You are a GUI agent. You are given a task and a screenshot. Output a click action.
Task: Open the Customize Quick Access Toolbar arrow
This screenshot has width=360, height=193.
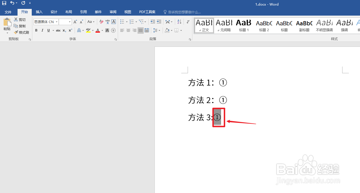(x=30, y=3)
